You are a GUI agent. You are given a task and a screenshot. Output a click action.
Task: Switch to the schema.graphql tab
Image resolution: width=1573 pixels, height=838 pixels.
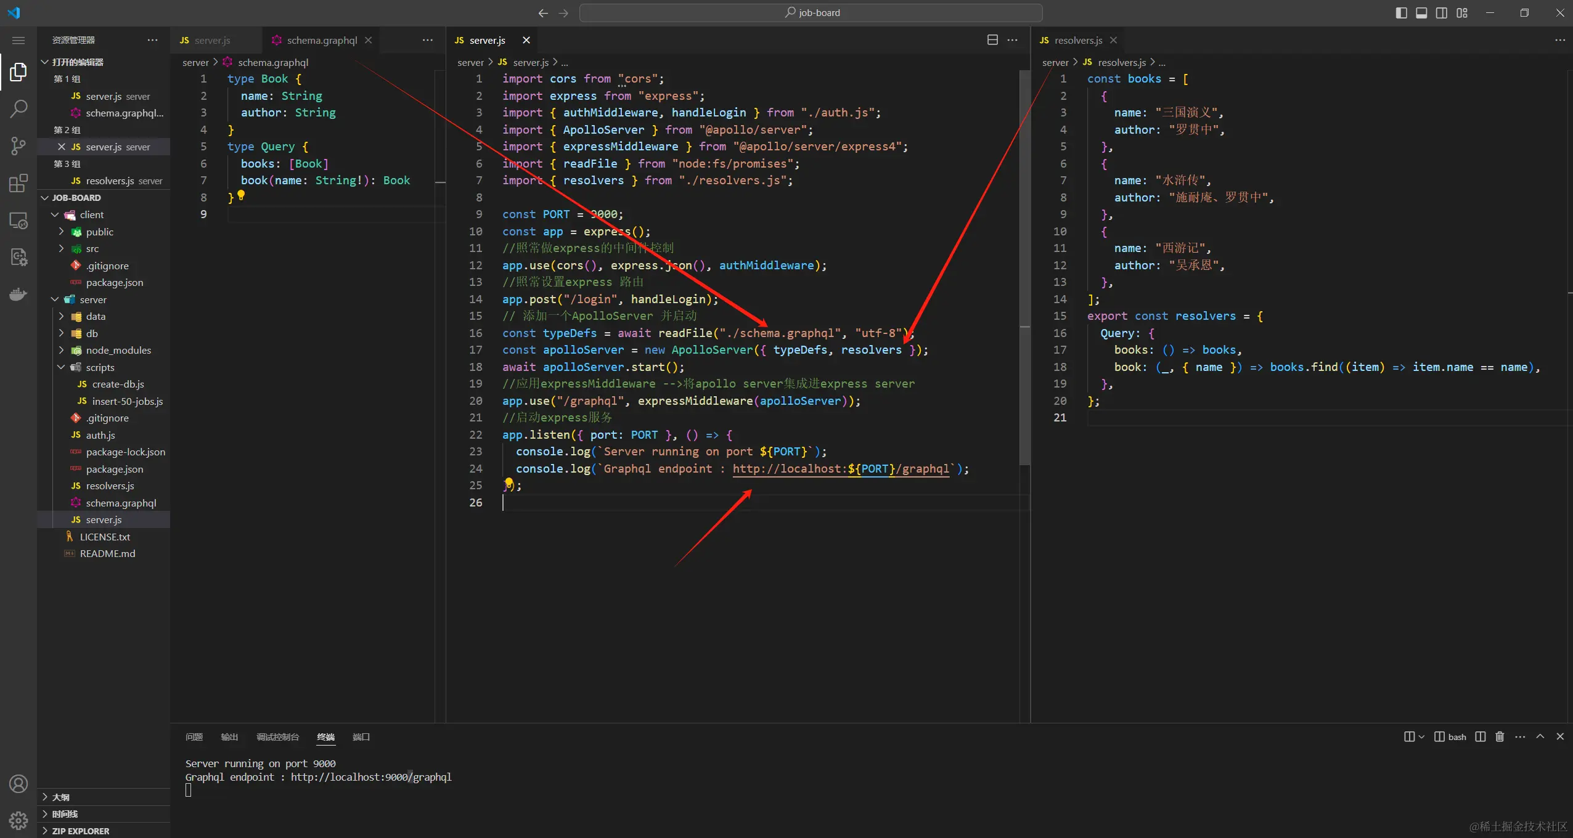pos(321,40)
